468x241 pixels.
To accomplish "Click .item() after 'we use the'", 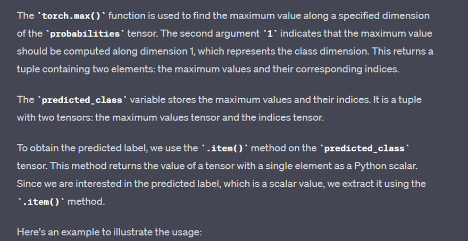I will coord(224,149).
